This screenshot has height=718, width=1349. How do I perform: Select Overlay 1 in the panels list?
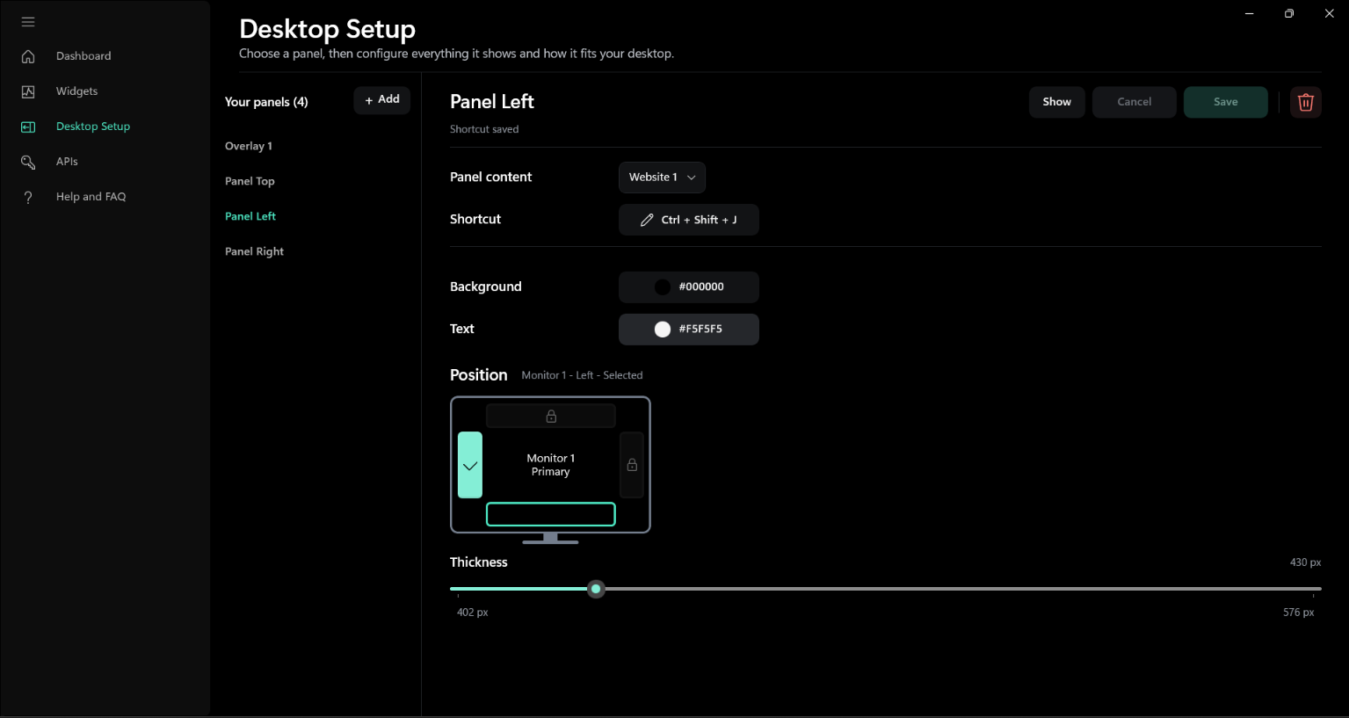click(249, 146)
